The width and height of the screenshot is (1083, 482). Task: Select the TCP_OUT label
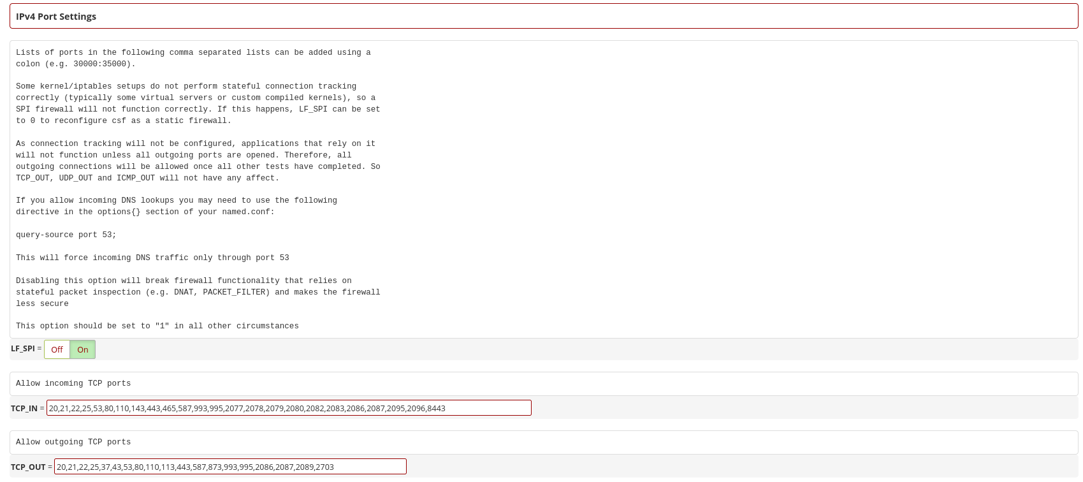point(28,467)
